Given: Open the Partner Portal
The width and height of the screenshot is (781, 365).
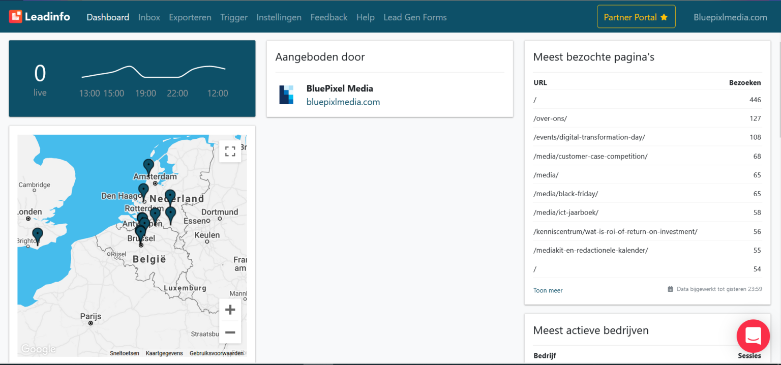Looking at the screenshot, I should tap(636, 17).
